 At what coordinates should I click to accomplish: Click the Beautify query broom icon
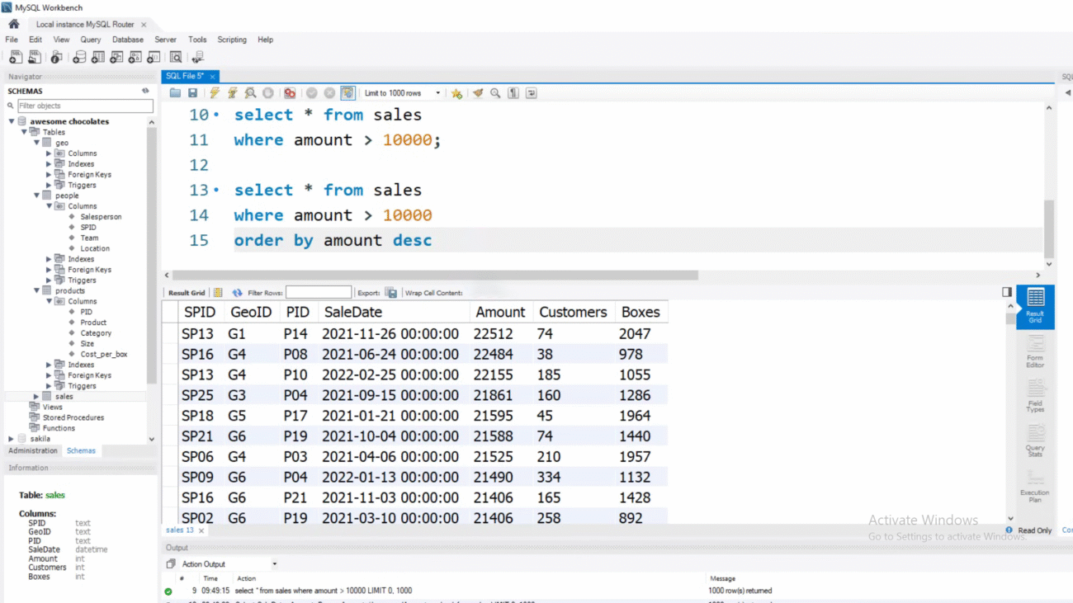click(478, 93)
